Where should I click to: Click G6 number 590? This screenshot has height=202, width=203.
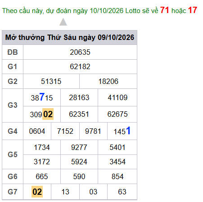point(79,176)
